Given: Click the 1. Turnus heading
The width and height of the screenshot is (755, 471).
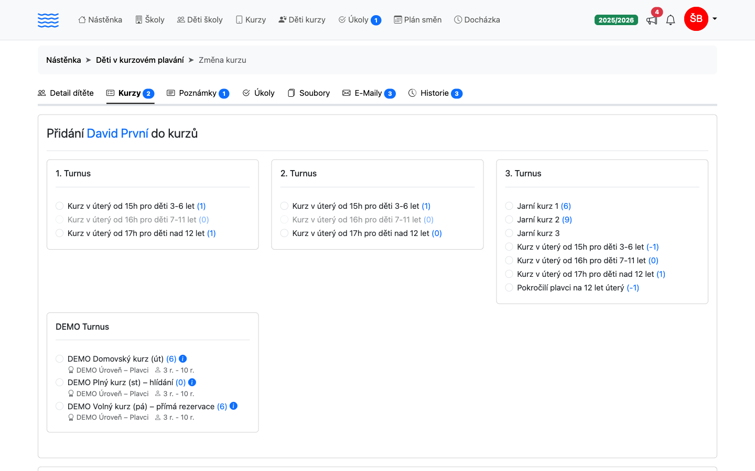Looking at the screenshot, I should tap(73, 174).
